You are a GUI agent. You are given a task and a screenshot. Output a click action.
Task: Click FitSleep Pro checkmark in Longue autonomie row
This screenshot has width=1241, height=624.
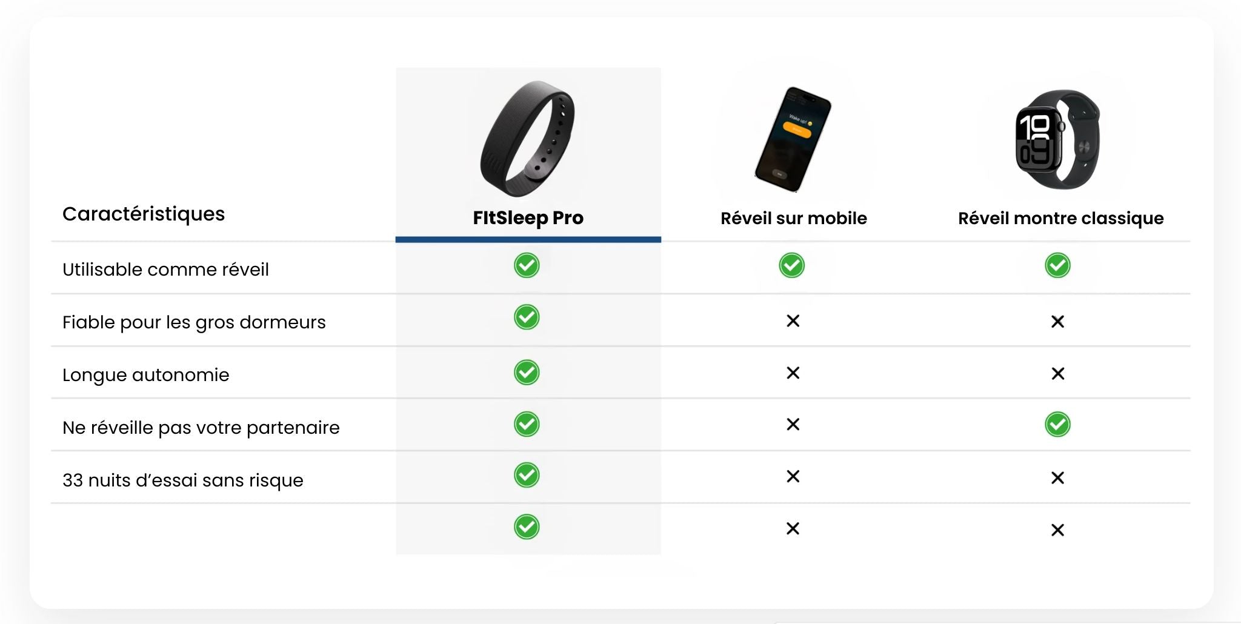[527, 373]
